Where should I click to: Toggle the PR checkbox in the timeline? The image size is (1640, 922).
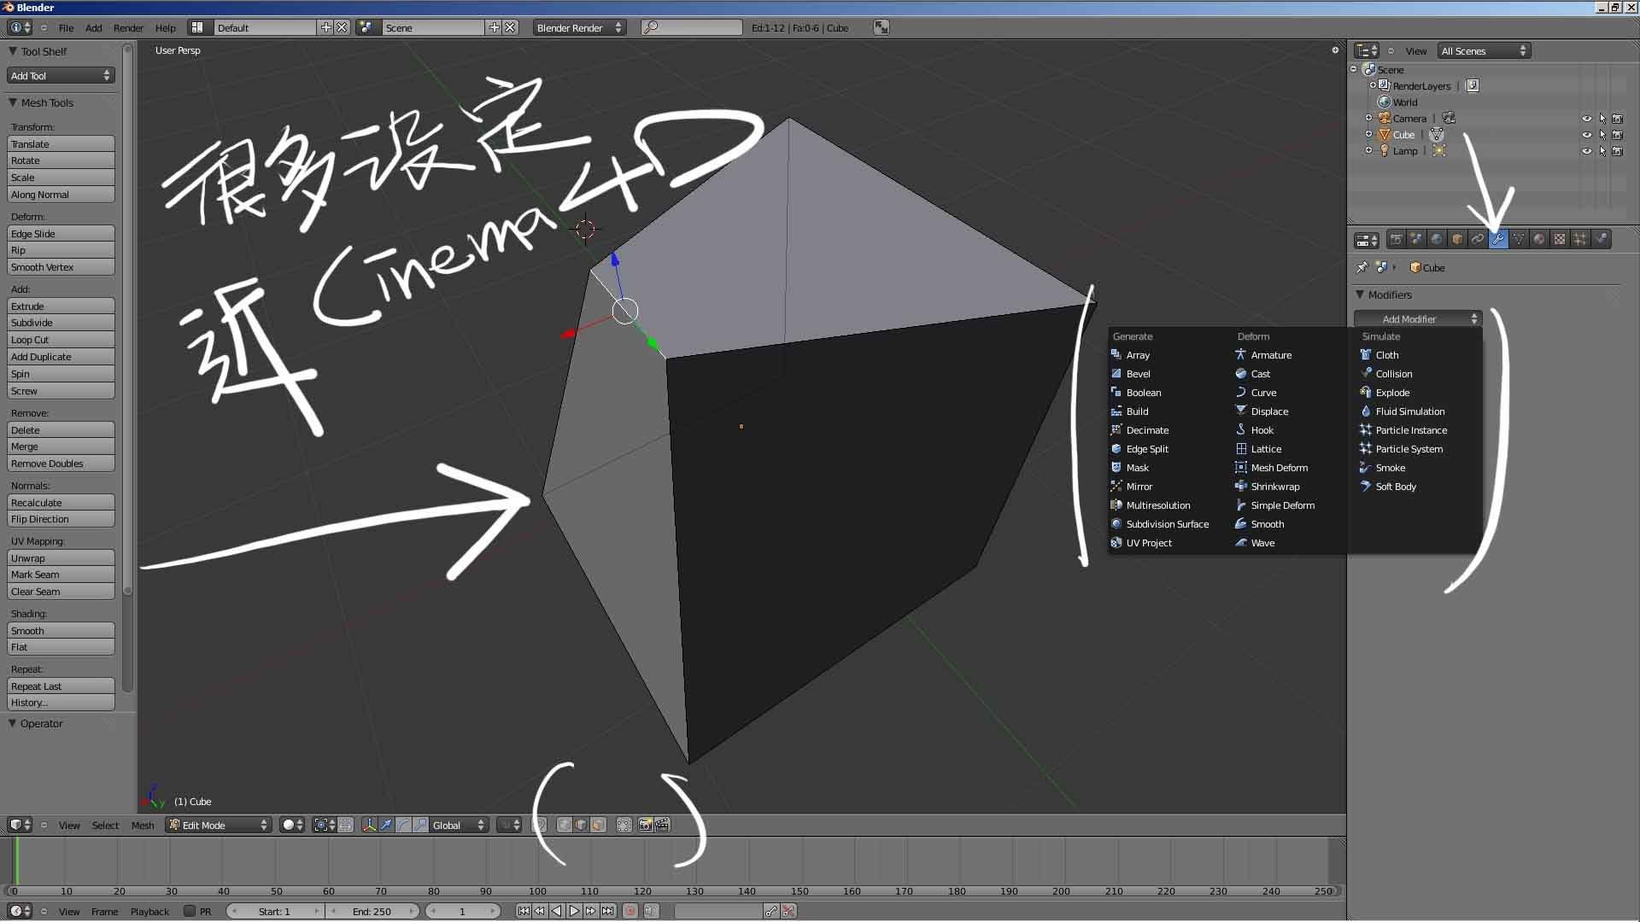190,912
